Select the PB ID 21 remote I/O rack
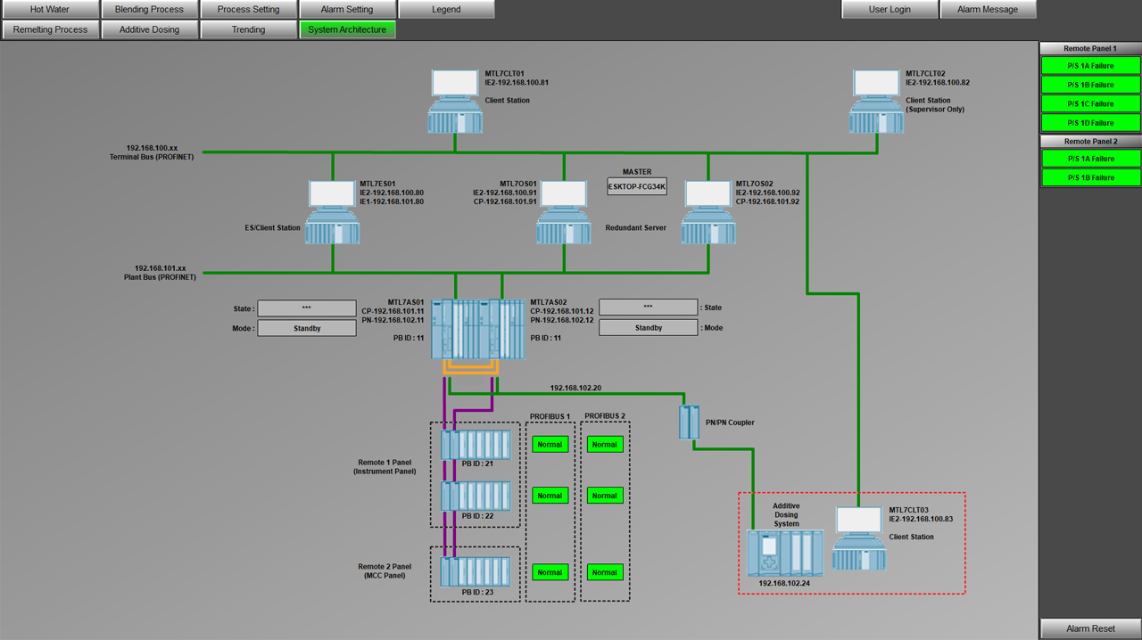The image size is (1142, 640). point(476,445)
